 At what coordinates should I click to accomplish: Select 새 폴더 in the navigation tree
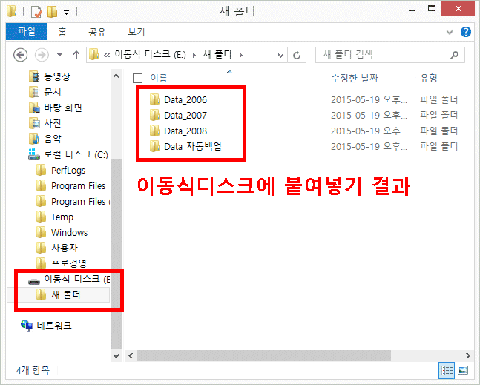click(x=58, y=294)
